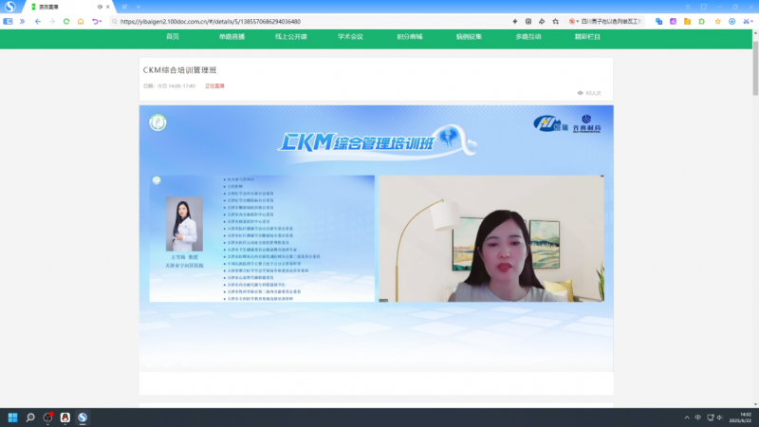The width and height of the screenshot is (759, 427).
Task: Click the live stream video of the speaker
Action: coord(491,239)
